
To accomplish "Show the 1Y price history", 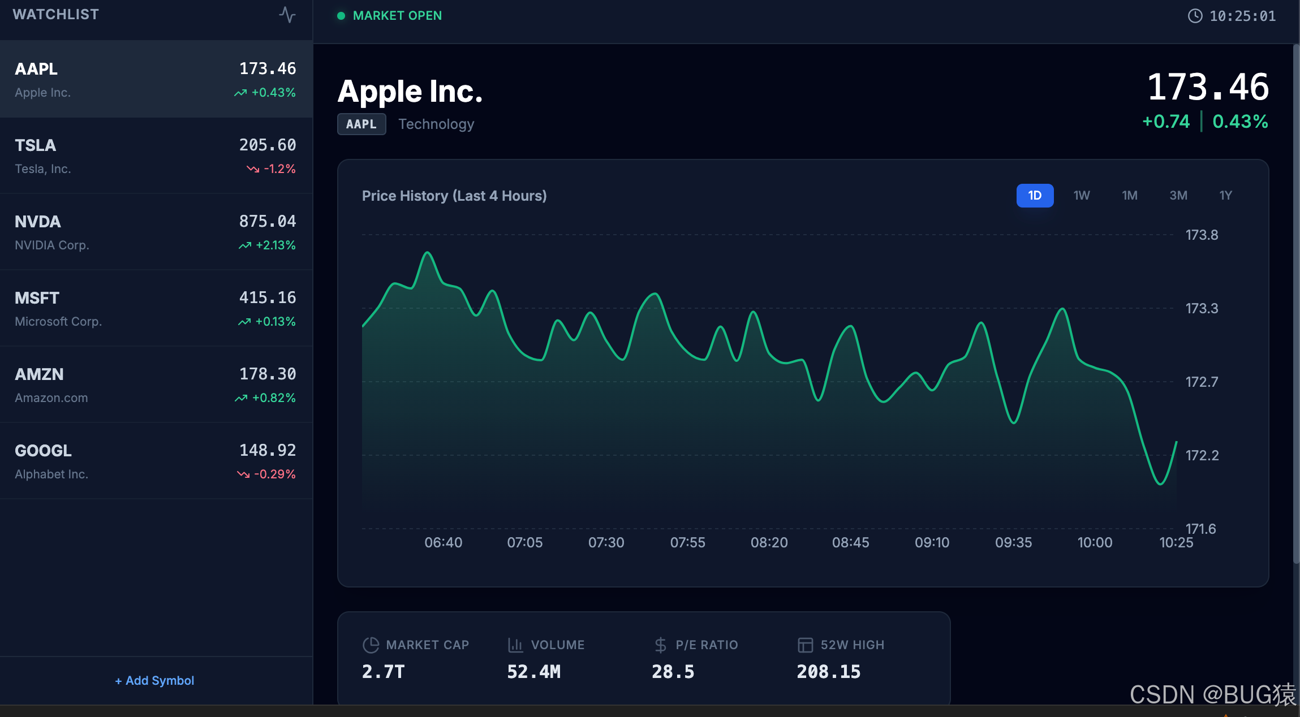I will tap(1225, 196).
